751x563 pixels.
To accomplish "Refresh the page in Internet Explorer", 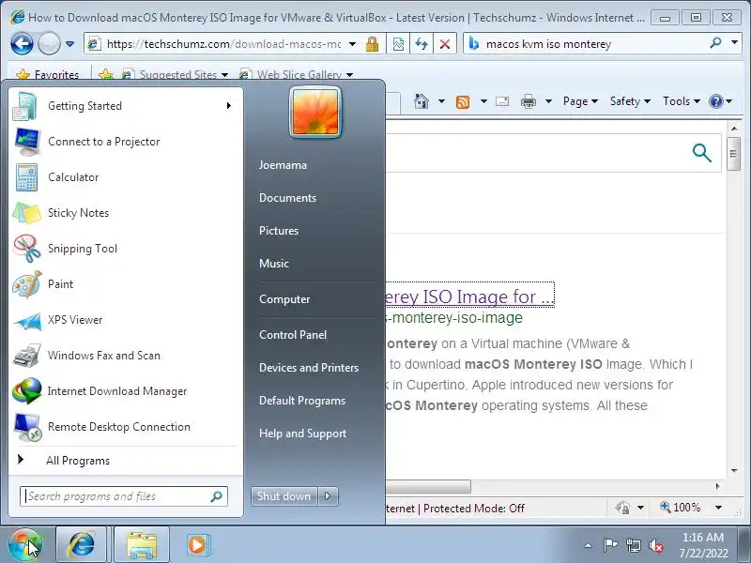I will [421, 44].
